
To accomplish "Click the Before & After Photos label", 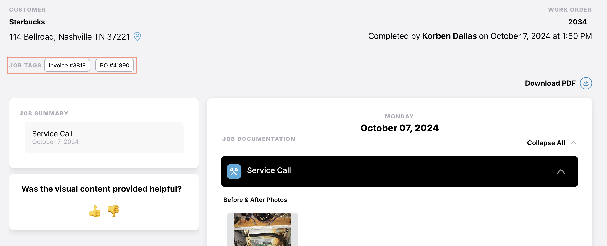I will 255,200.
